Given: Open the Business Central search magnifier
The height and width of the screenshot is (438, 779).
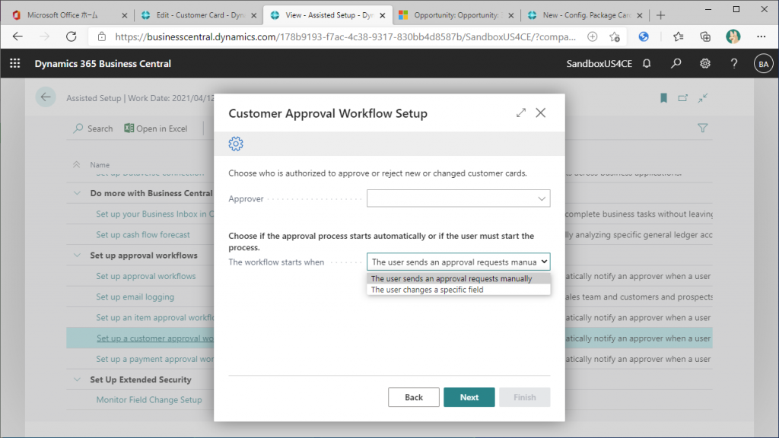Looking at the screenshot, I should (x=676, y=64).
